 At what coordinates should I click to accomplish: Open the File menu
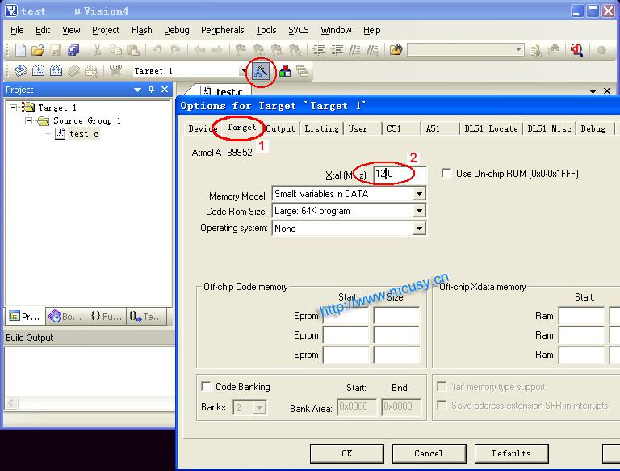pos(17,30)
